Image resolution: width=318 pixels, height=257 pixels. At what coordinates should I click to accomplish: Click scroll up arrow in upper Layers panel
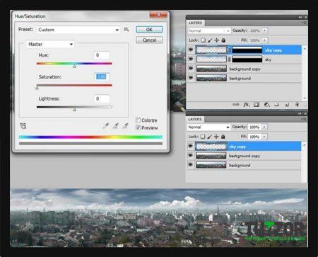tap(305, 48)
